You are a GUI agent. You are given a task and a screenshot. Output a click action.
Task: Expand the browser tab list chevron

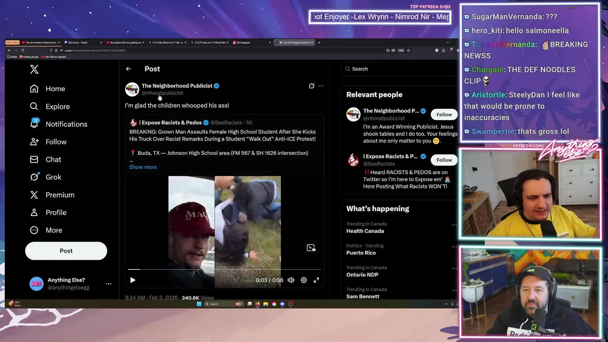(447, 43)
